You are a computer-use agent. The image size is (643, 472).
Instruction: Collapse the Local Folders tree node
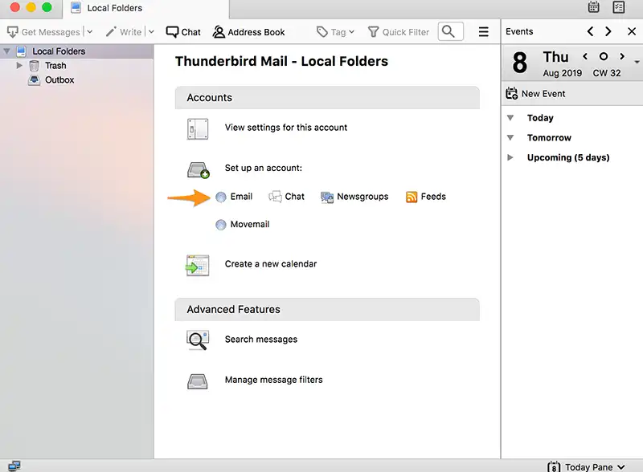[6, 51]
